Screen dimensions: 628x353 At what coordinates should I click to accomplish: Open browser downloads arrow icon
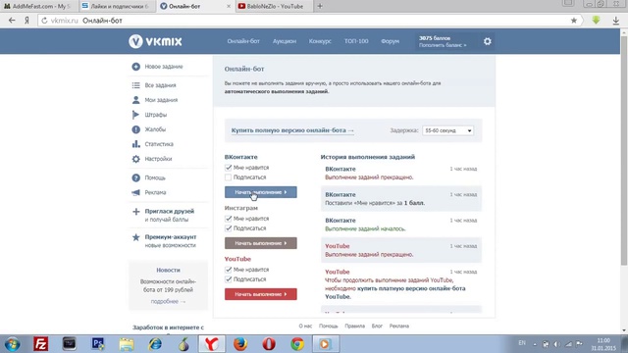[616, 21]
